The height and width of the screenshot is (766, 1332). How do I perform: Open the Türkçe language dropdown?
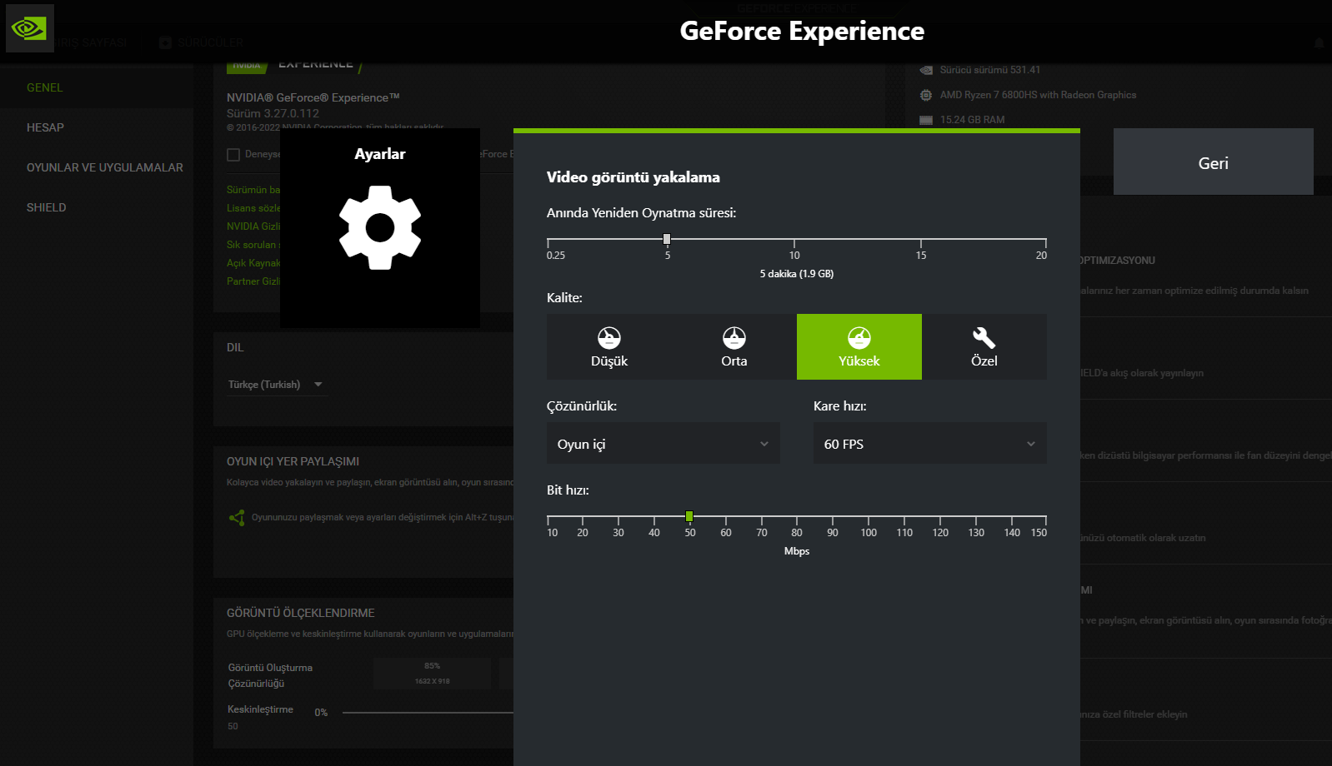tap(275, 385)
